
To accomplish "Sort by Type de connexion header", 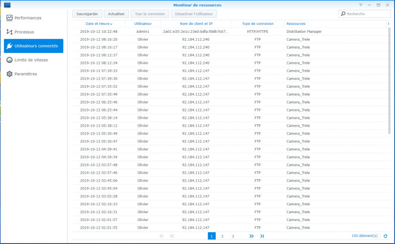I will click(258, 24).
